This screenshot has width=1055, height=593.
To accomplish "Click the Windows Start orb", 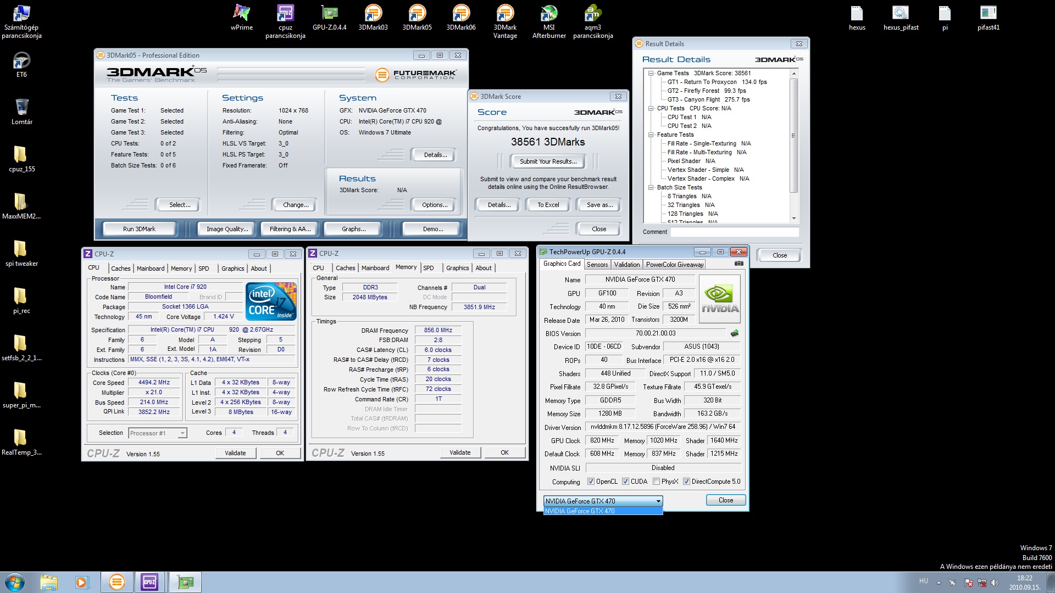I will (x=15, y=582).
